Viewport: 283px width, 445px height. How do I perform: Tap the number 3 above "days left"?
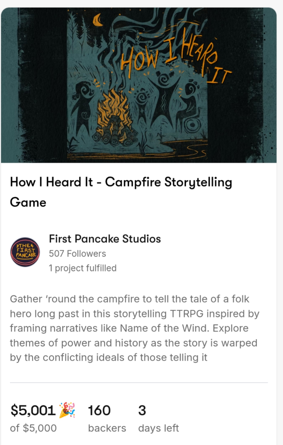tap(142, 411)
